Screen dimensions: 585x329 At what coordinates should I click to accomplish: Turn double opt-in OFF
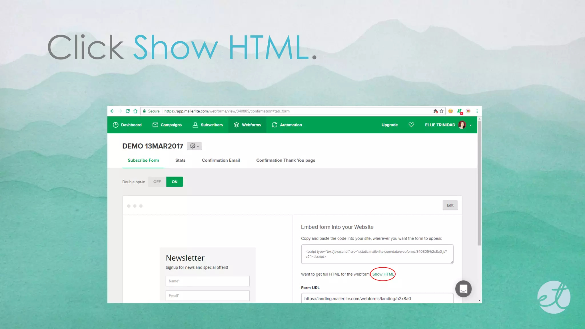coord(157,182)
